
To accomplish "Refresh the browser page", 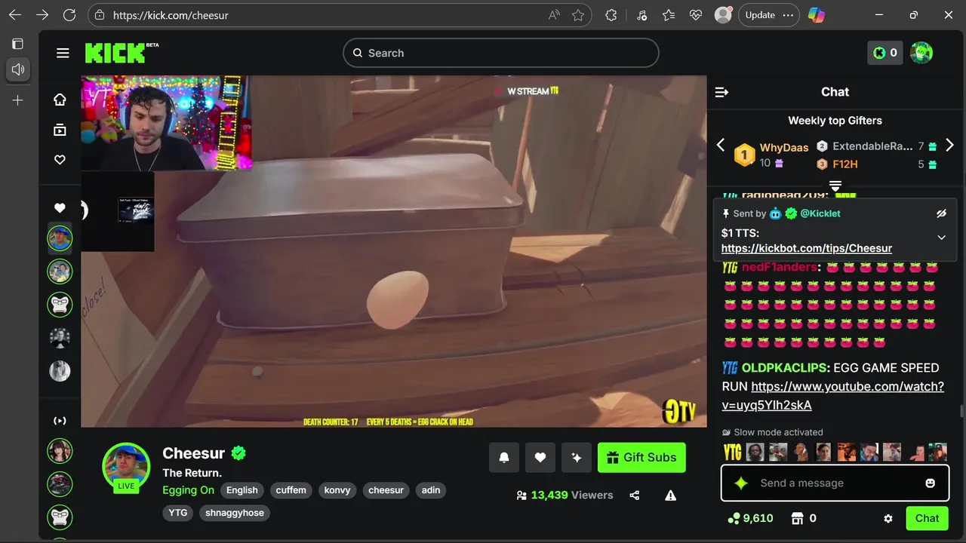I will 69,15.
